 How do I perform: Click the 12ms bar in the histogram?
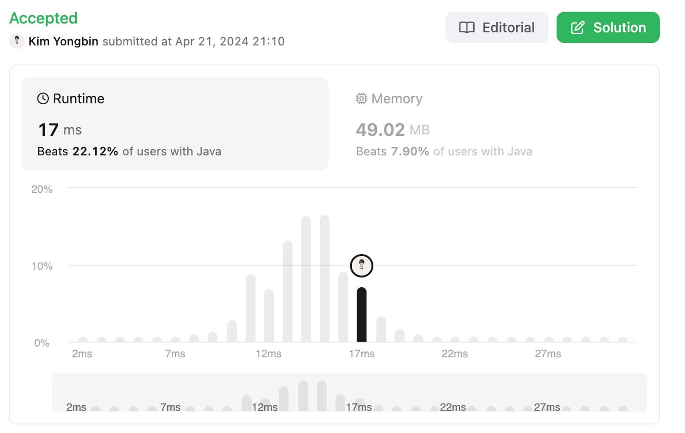pos(269,316)
